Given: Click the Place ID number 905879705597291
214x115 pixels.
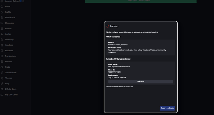Looking at the screenshot, I should pyautogui.click(x=114, y=72).
